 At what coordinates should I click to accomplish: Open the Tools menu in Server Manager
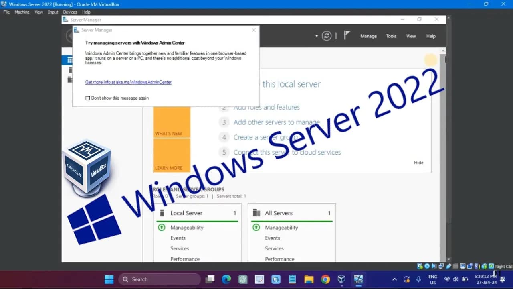pos(391,36)
